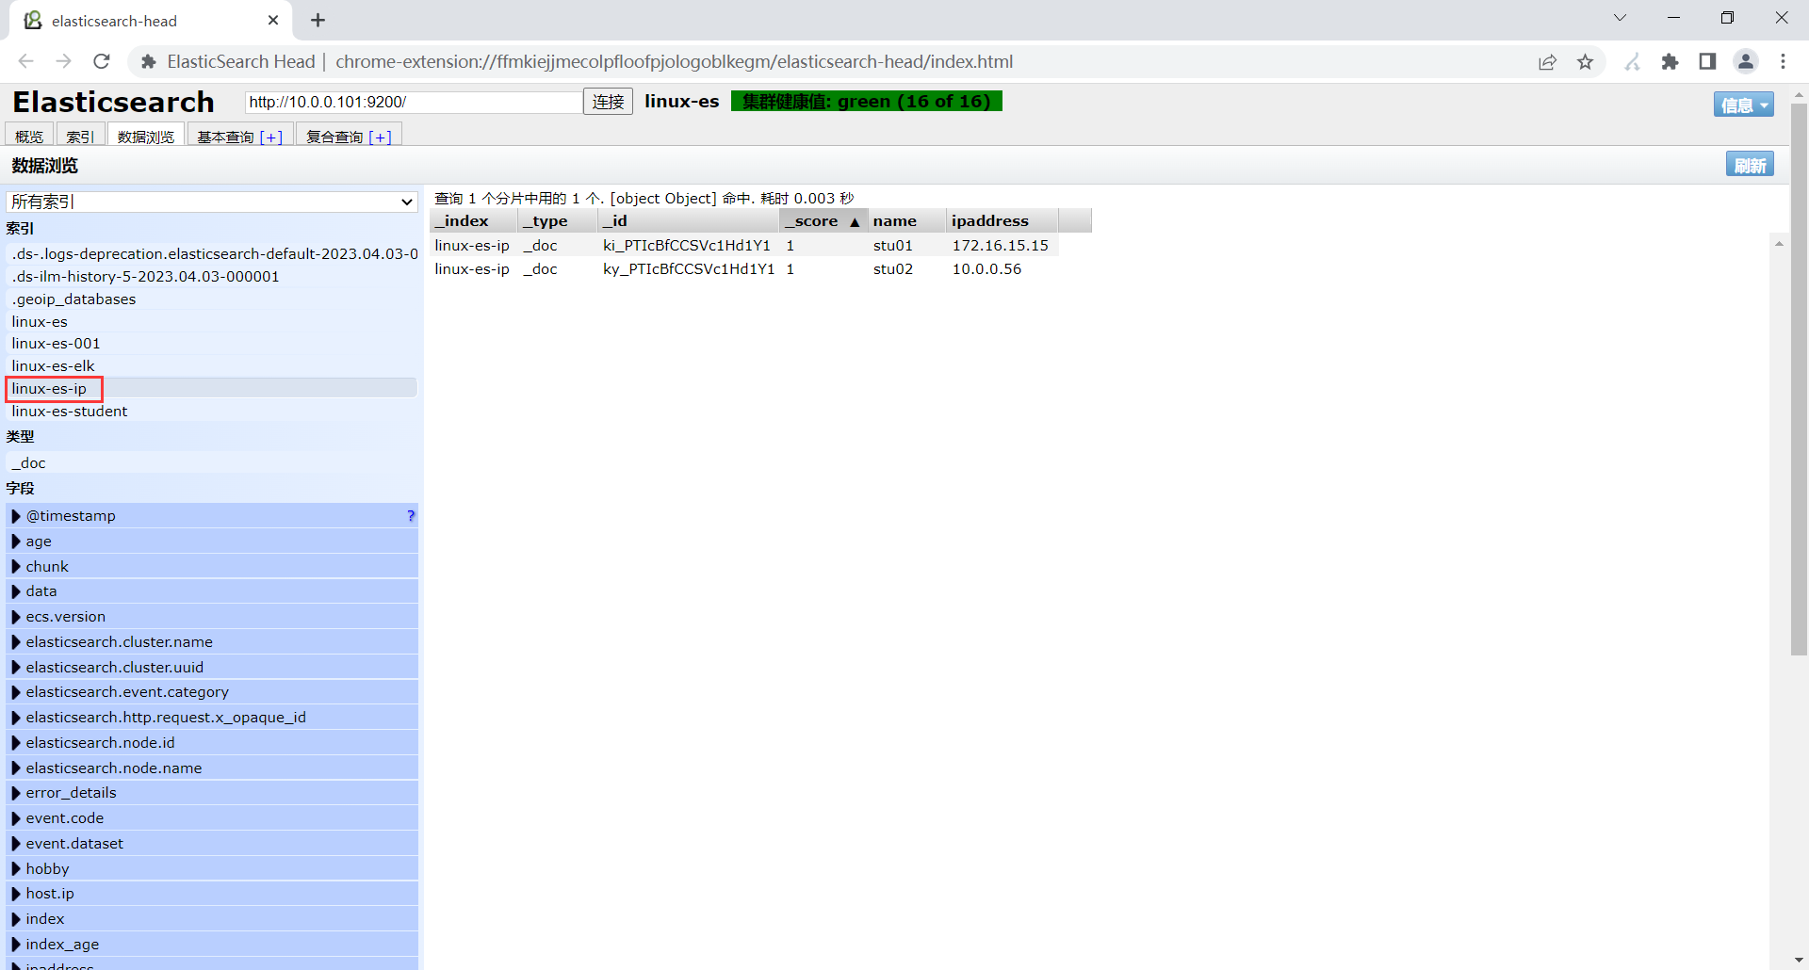Click the browser back arrow

point(25,61)
